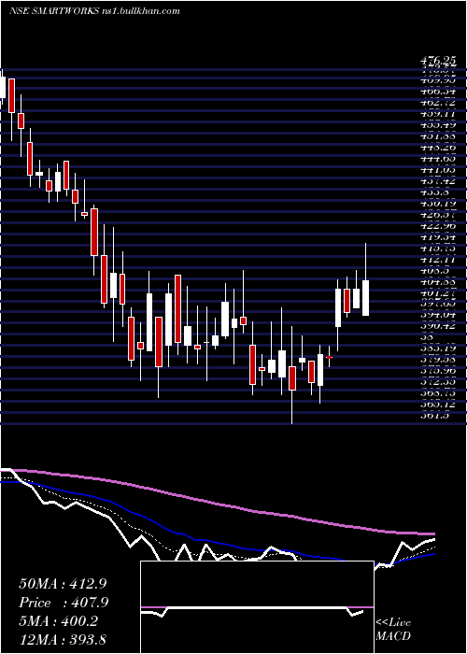Click the 459.11 price axis label
This screenshot has height=654, width=467.
[x=438, y=114]
